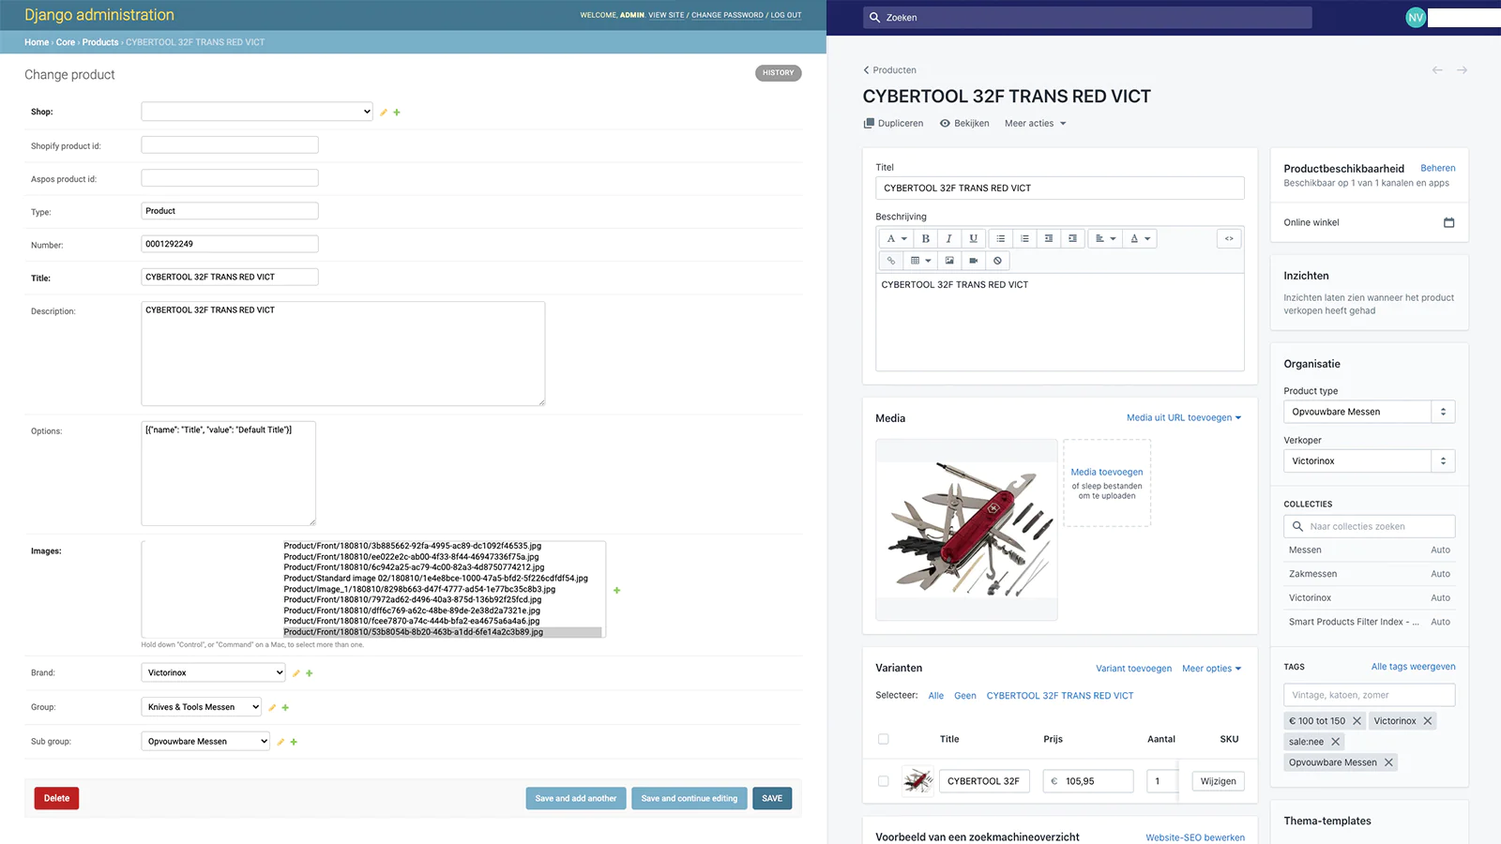This screenshot has height=844, width=1501.
Task: Remove the Opvouwbare Messen tag
Action: [x=1388, y=762]
